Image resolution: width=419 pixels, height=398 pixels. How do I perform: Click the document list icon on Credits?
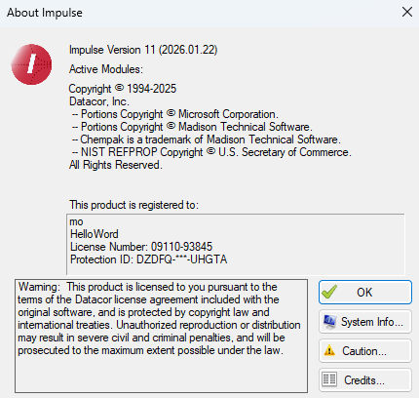pyautogui.click(x=329, y=379)
